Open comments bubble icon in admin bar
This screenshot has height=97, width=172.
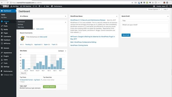40,6
